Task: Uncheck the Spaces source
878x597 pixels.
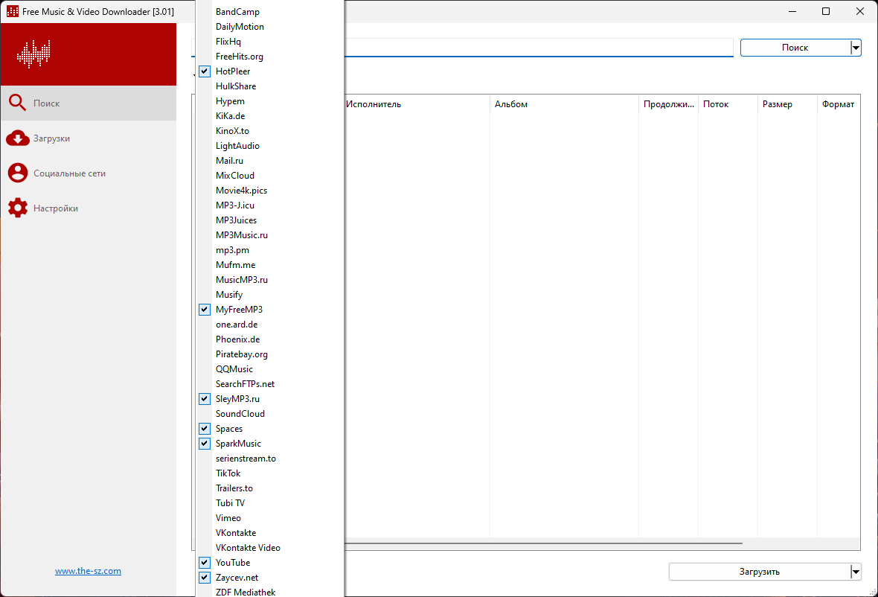Action: [205, 429]
